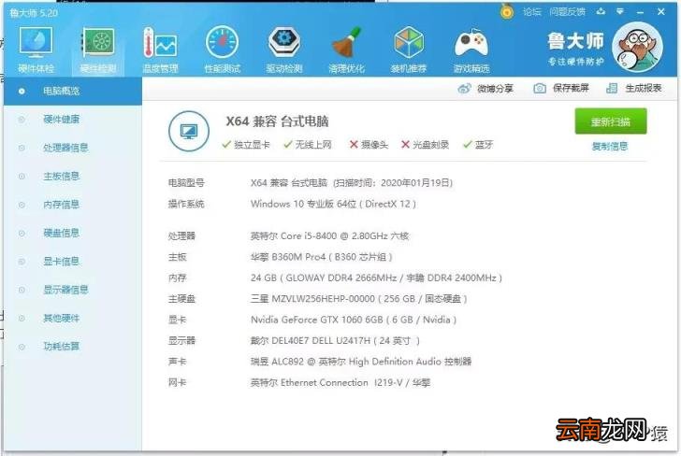Click the 鲁大师 mascot avatar

pyautogui.click(x=637, y=47)
